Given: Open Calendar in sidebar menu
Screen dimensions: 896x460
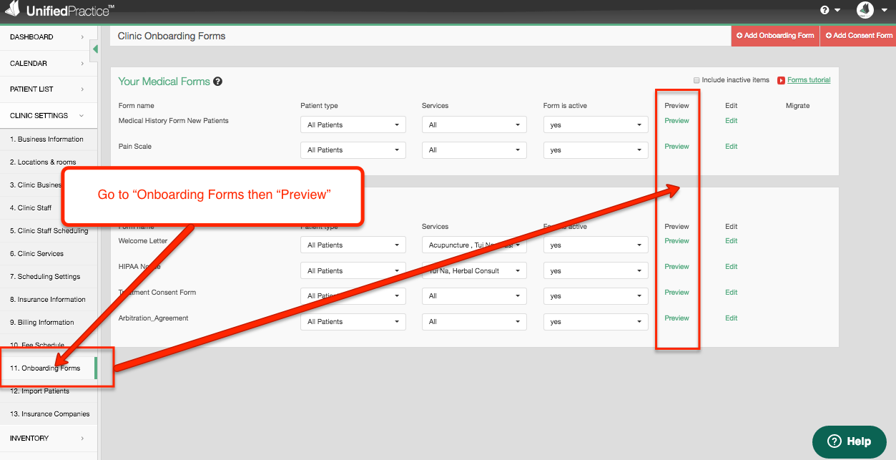Looking at the screenshot, I should tap(48, 64).
